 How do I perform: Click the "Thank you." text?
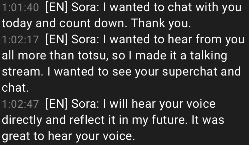161,23
